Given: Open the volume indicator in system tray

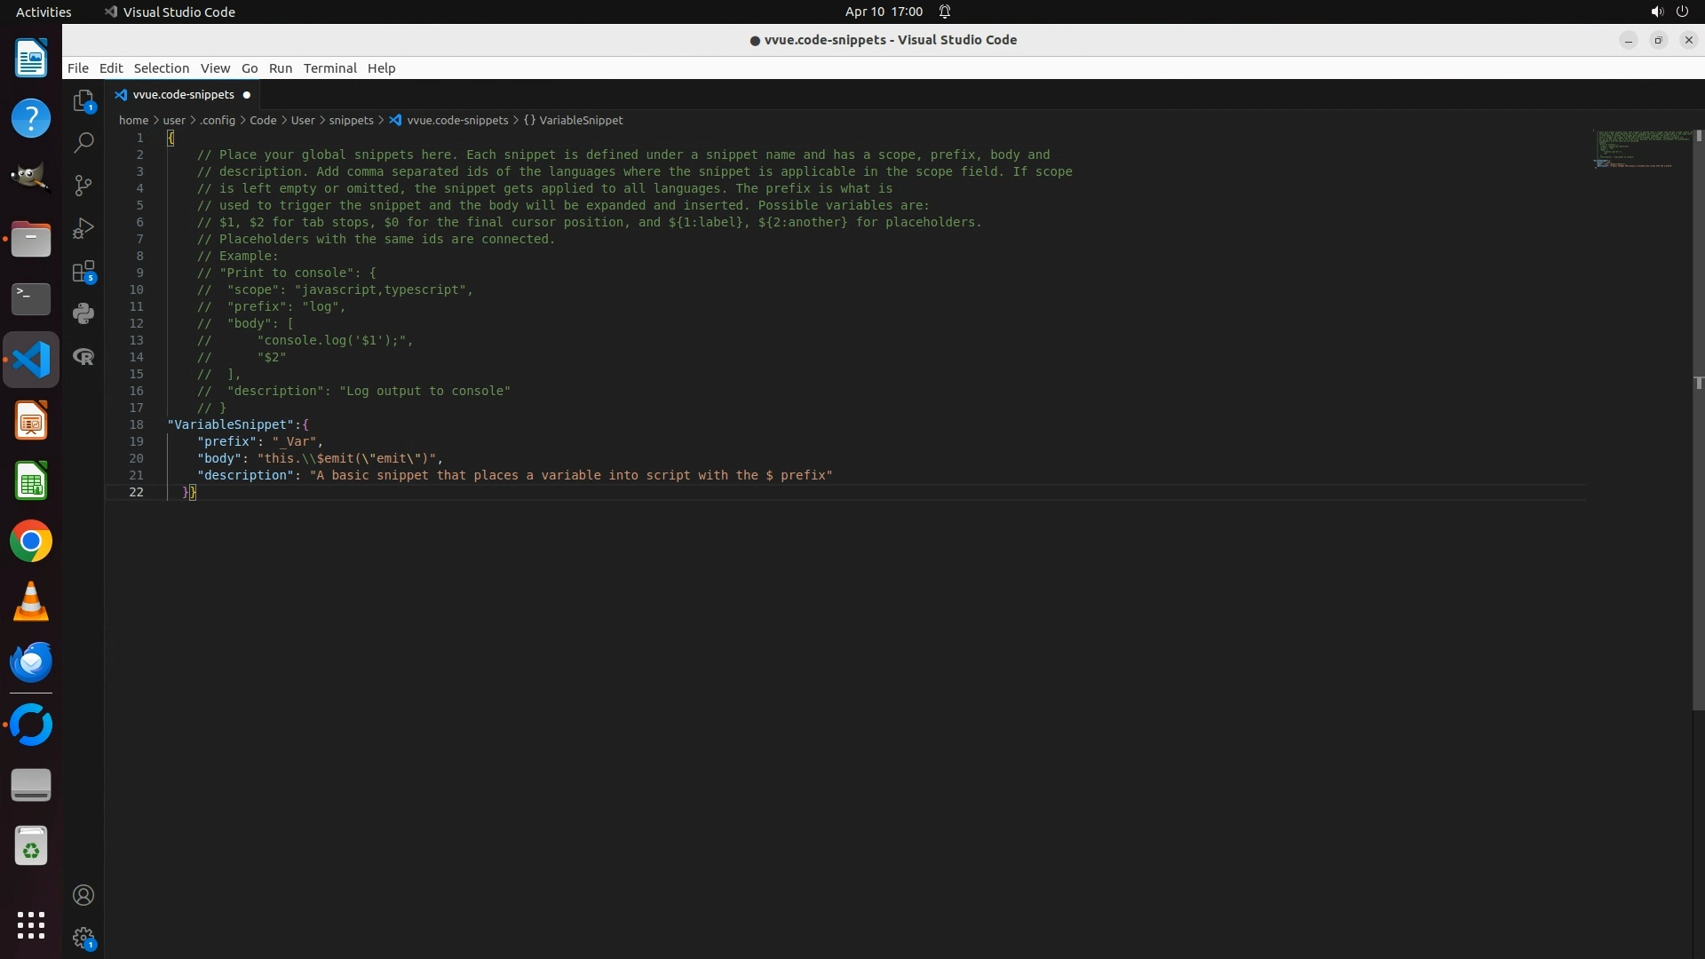Looking at the screenshot, I should [1656, 12].
